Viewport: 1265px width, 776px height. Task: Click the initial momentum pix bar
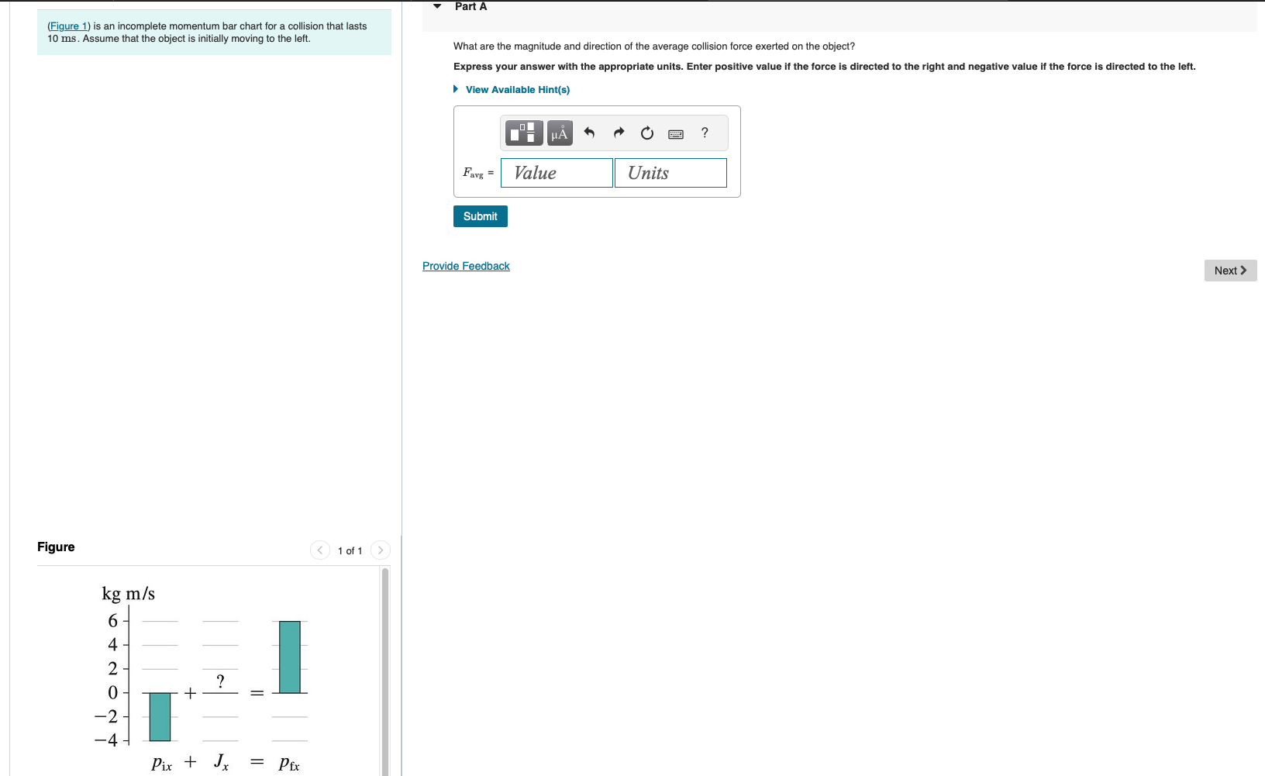click(160, 716)
